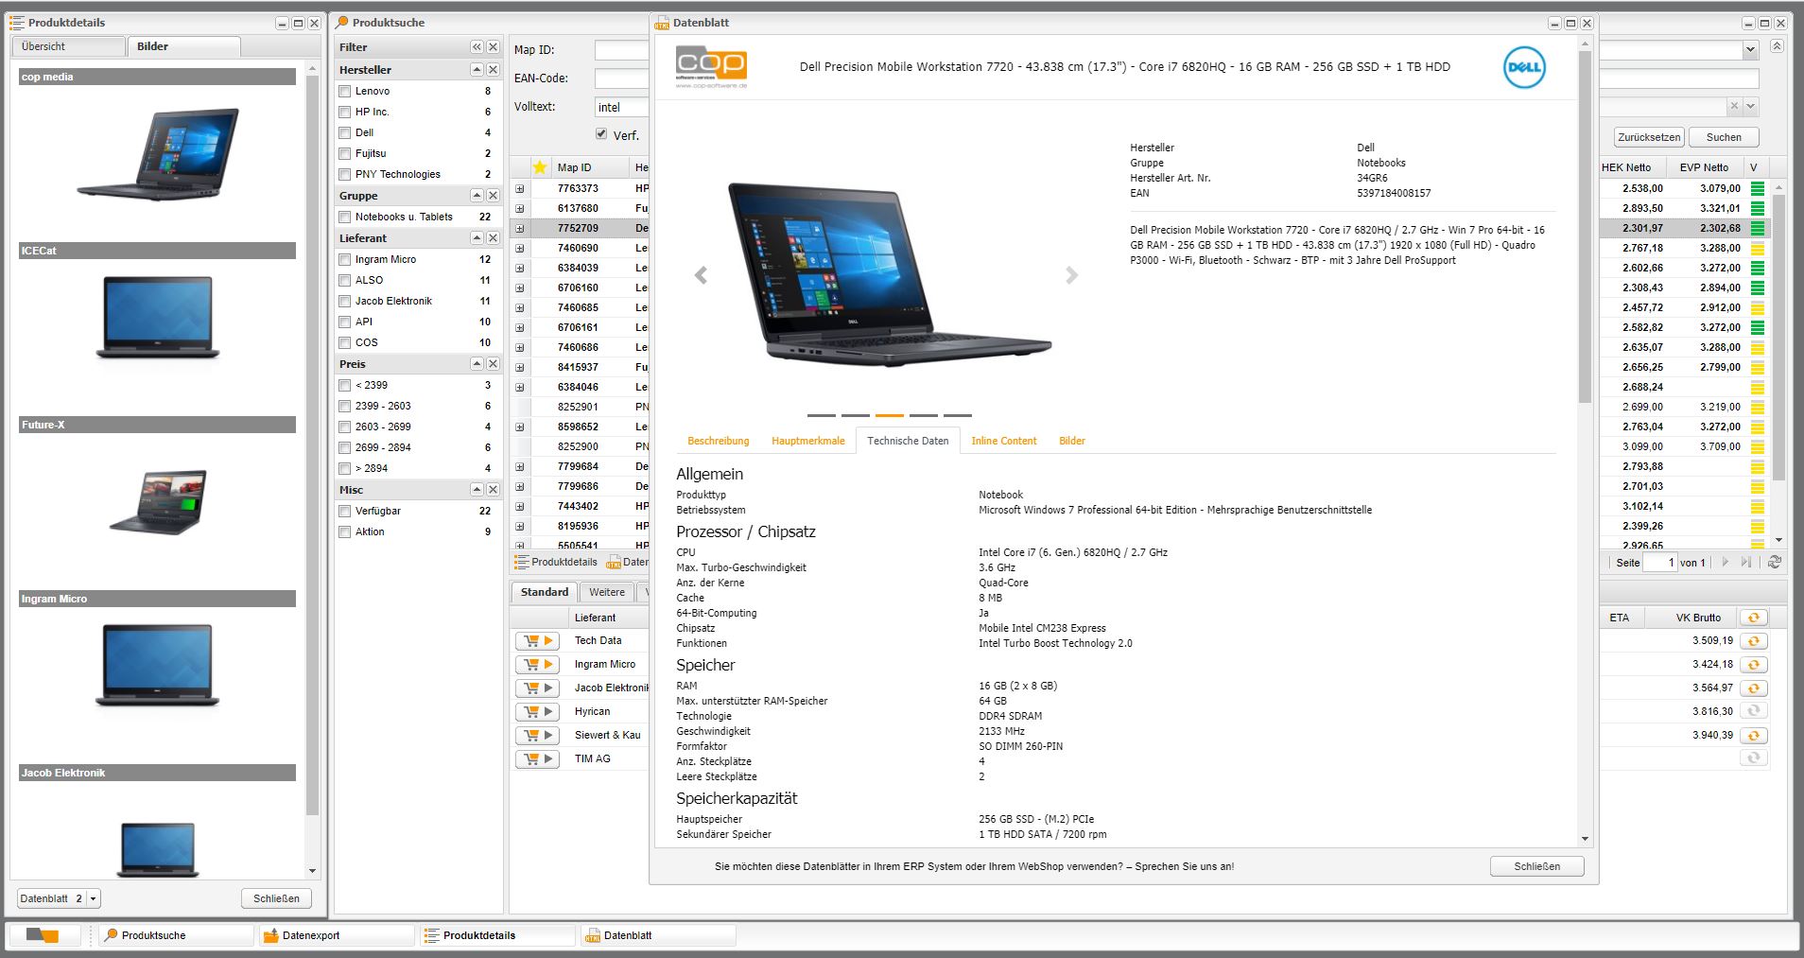Switch to the Beschreibung tab
This screenshot has width=1804, height=958.
(x=718, y=441)
